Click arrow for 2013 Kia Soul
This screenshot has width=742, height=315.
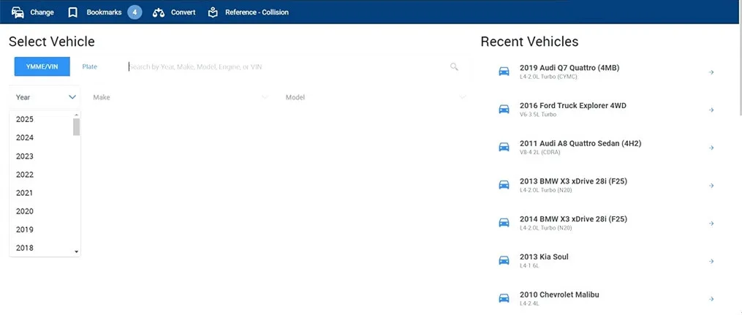(x=711, y=261)
